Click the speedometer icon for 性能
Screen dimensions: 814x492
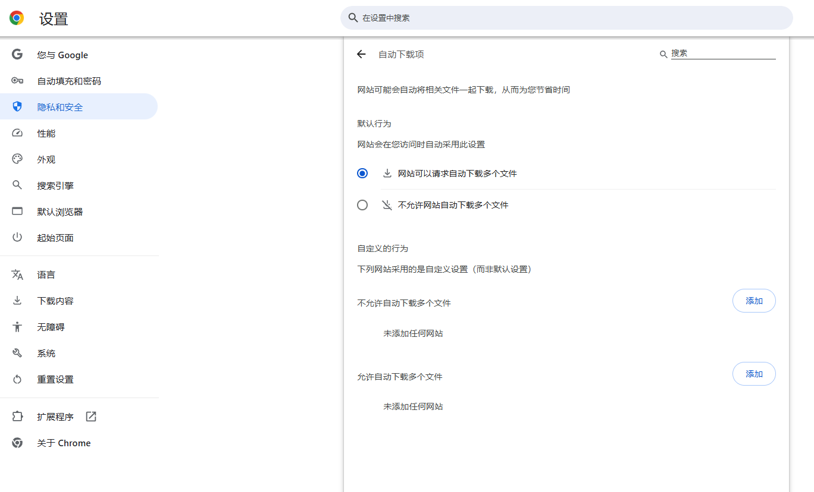click(17, 133)
